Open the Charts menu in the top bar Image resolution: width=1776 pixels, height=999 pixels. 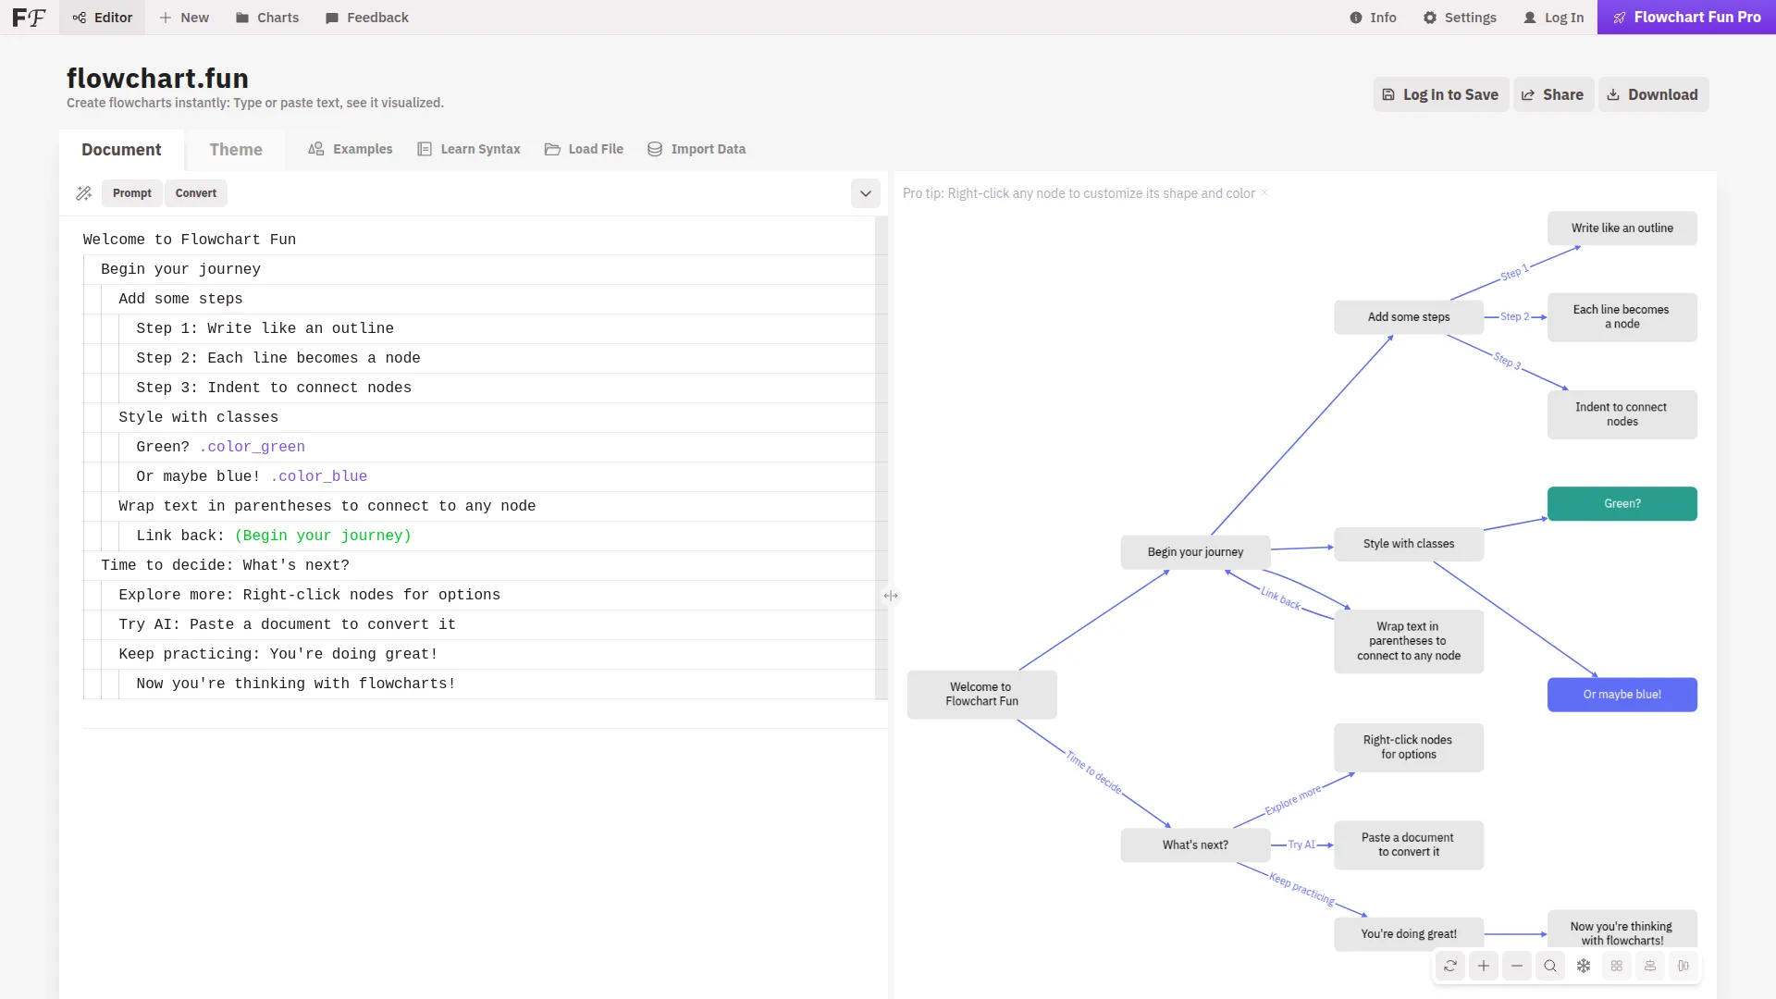click(267, 18)
